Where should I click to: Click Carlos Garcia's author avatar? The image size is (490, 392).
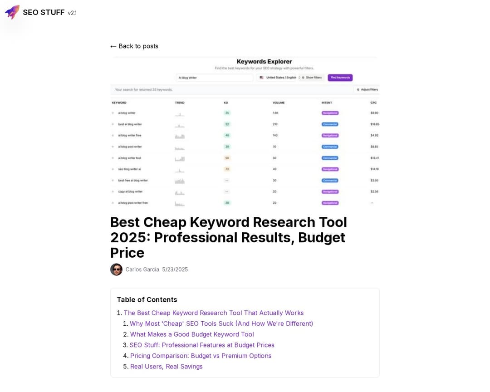[x=117, y=269]
